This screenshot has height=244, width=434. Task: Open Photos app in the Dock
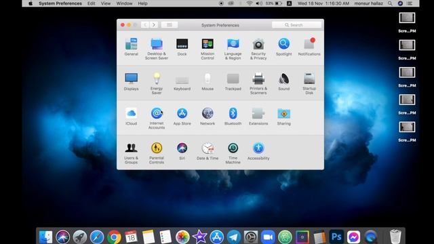pos(182,237)
